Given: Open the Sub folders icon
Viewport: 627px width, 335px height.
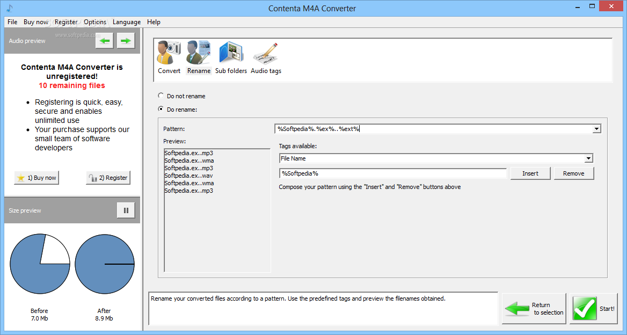Looking at the screenshot, I should point(231,57).
